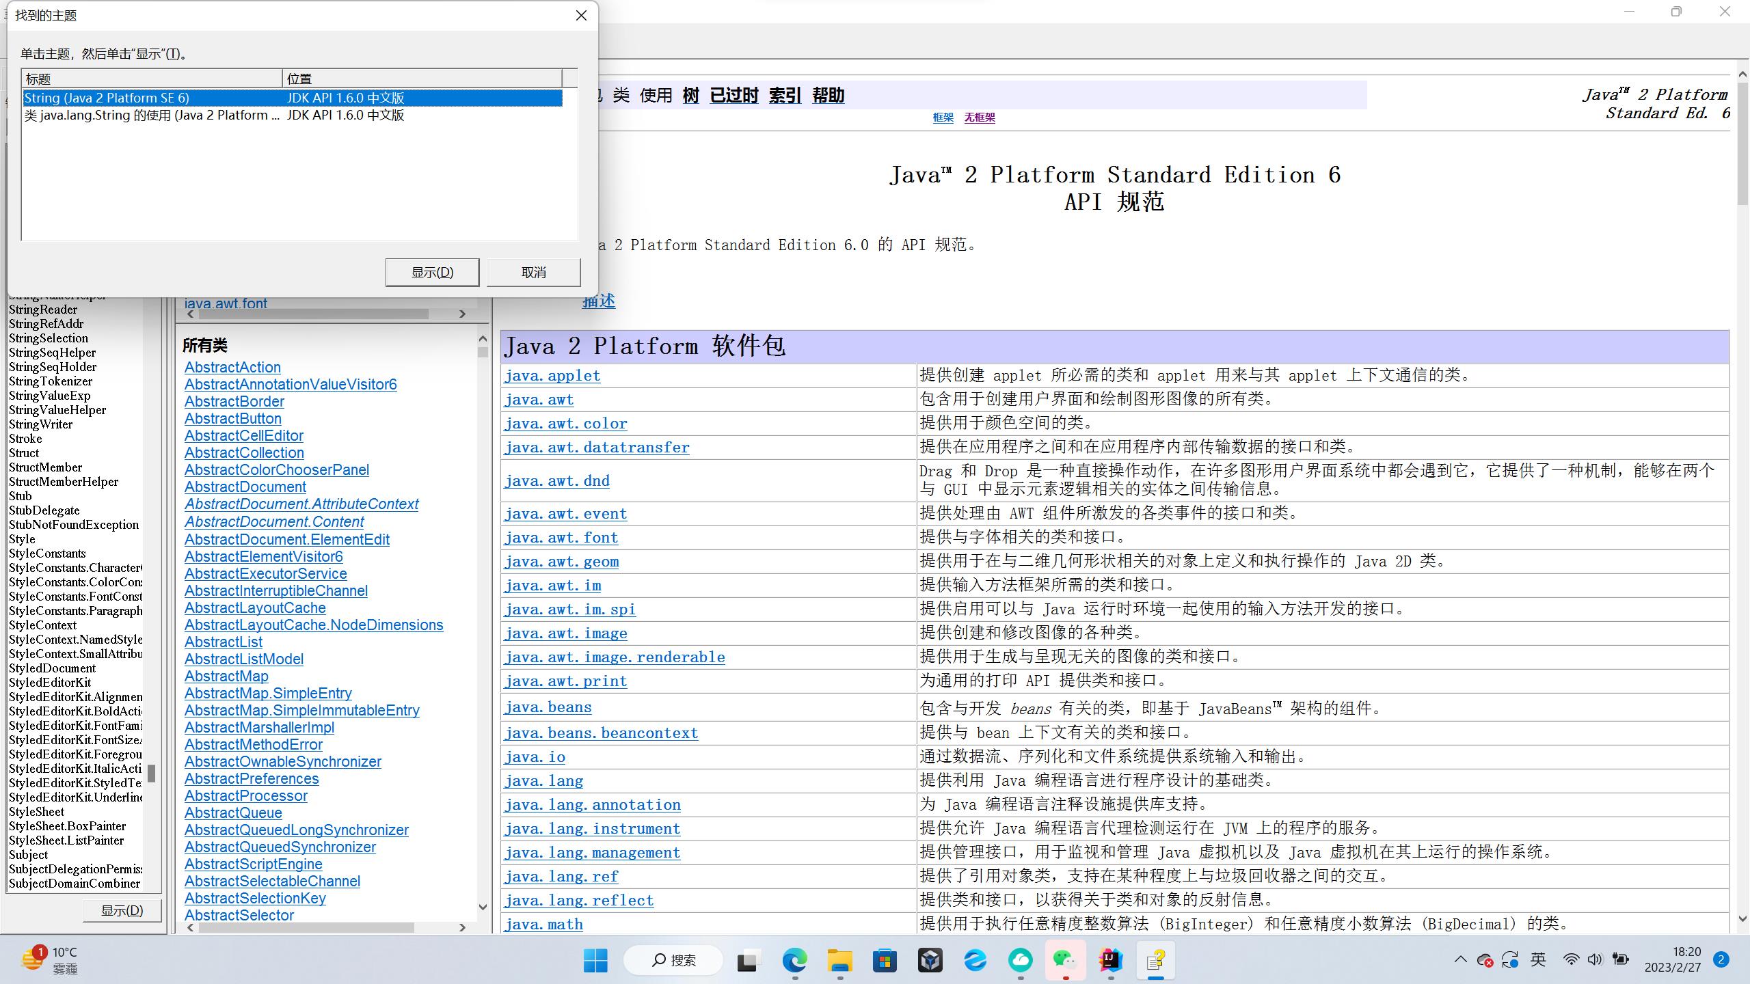
Task: Click the main page scroll down arrow
Action: tap(1742, 919)
